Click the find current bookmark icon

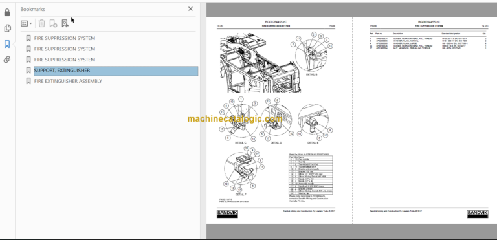[65, 23]
